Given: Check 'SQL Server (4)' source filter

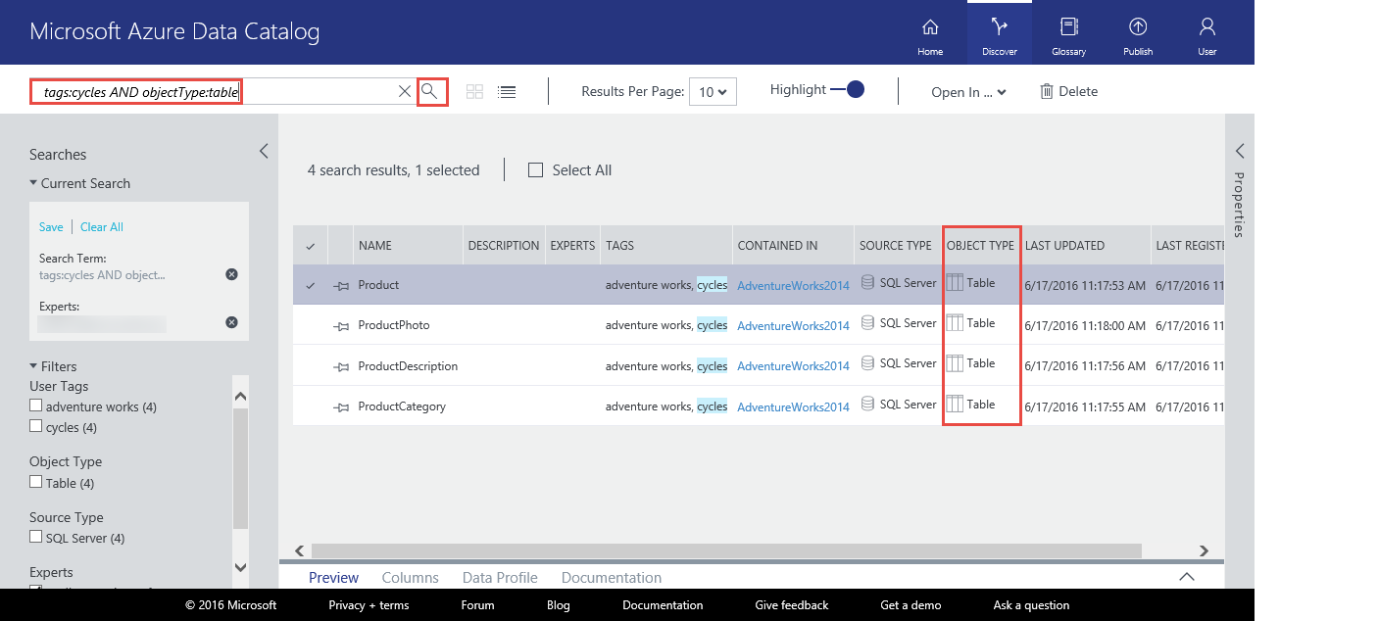Looking at the screenshot, I should tap(36, 537).
